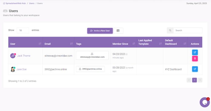211x111 pixels.
Task: Click the search magnifier icon
Action: 170,30
